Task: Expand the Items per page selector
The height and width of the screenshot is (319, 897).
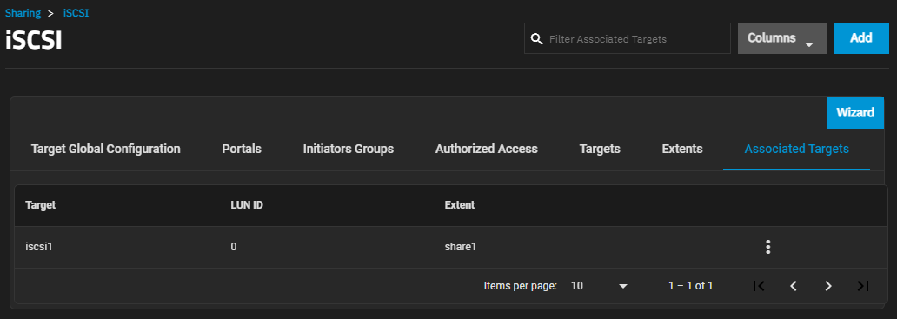Action: tap(599, 286)
